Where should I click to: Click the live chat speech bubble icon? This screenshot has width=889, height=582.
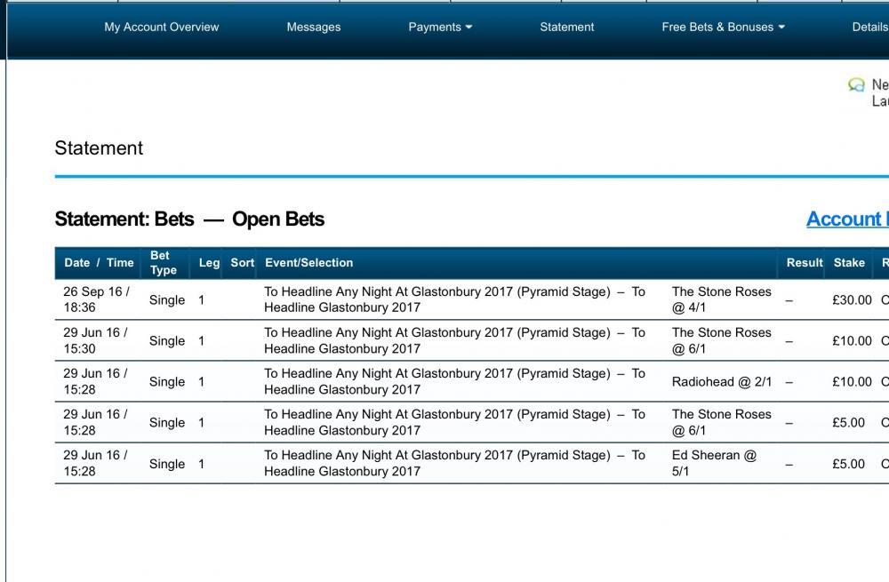[856, 85]
